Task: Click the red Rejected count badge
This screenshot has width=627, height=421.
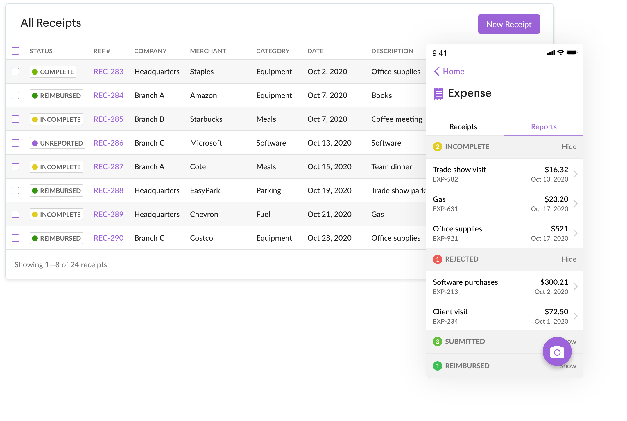Action: [x=438, y=259]
